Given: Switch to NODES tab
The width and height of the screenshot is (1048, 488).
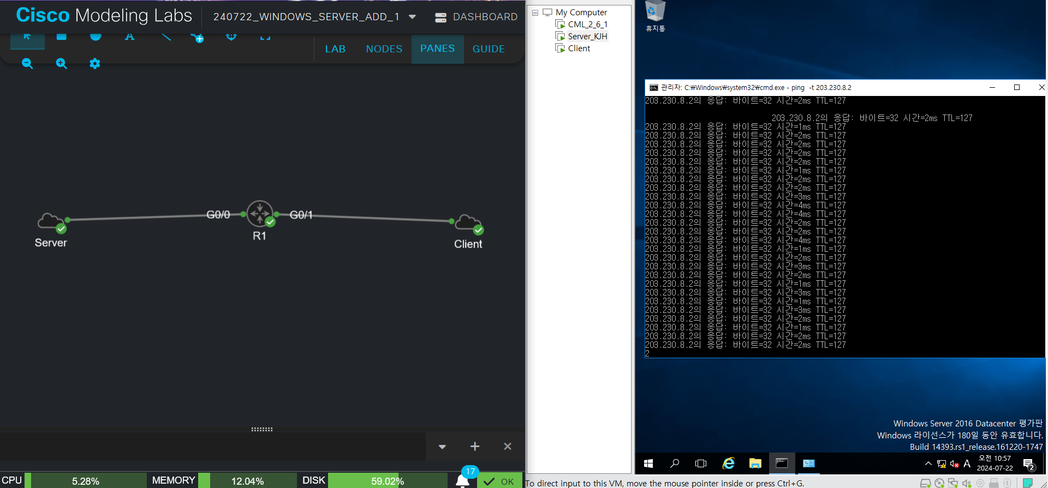Looking at the screenshot, I should tap(384, 49).
